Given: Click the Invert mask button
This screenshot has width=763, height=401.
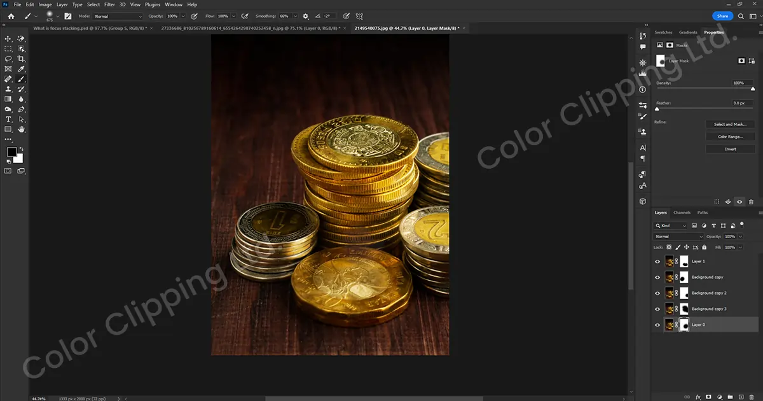Looking at the screenshot, I should (730, 149).
